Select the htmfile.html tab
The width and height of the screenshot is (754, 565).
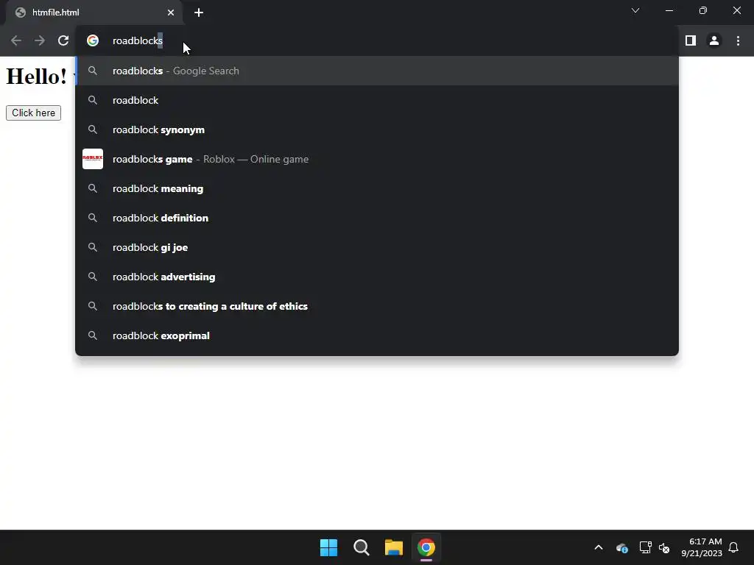[x=94, y=13]
